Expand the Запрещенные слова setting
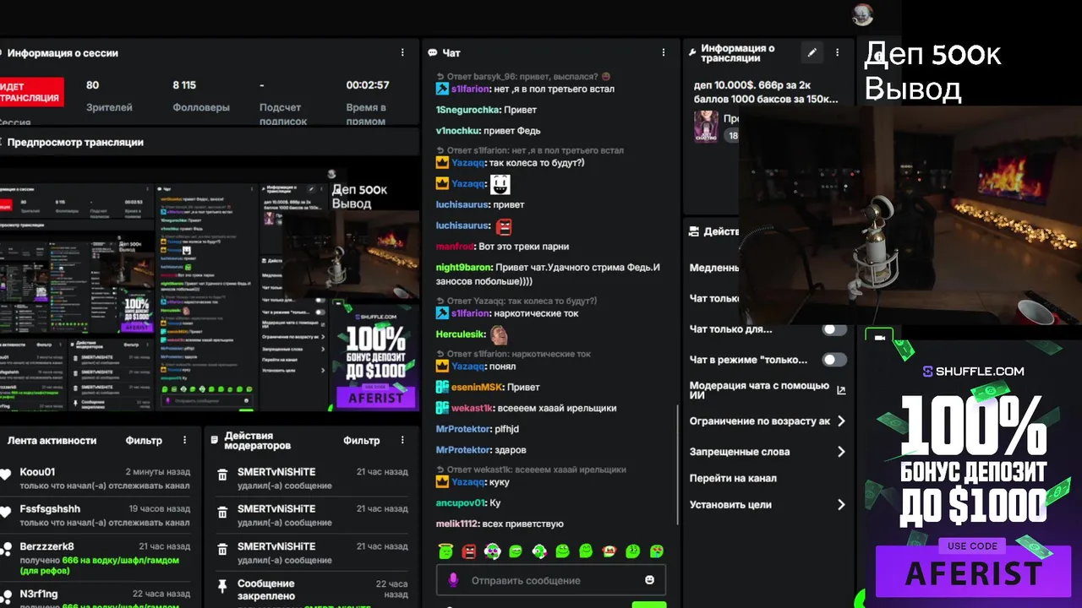 pyautogui.click(x=841, y=452)
